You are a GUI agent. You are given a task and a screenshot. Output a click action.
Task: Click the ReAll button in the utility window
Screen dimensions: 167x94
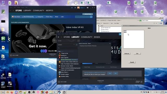(132, 62)
